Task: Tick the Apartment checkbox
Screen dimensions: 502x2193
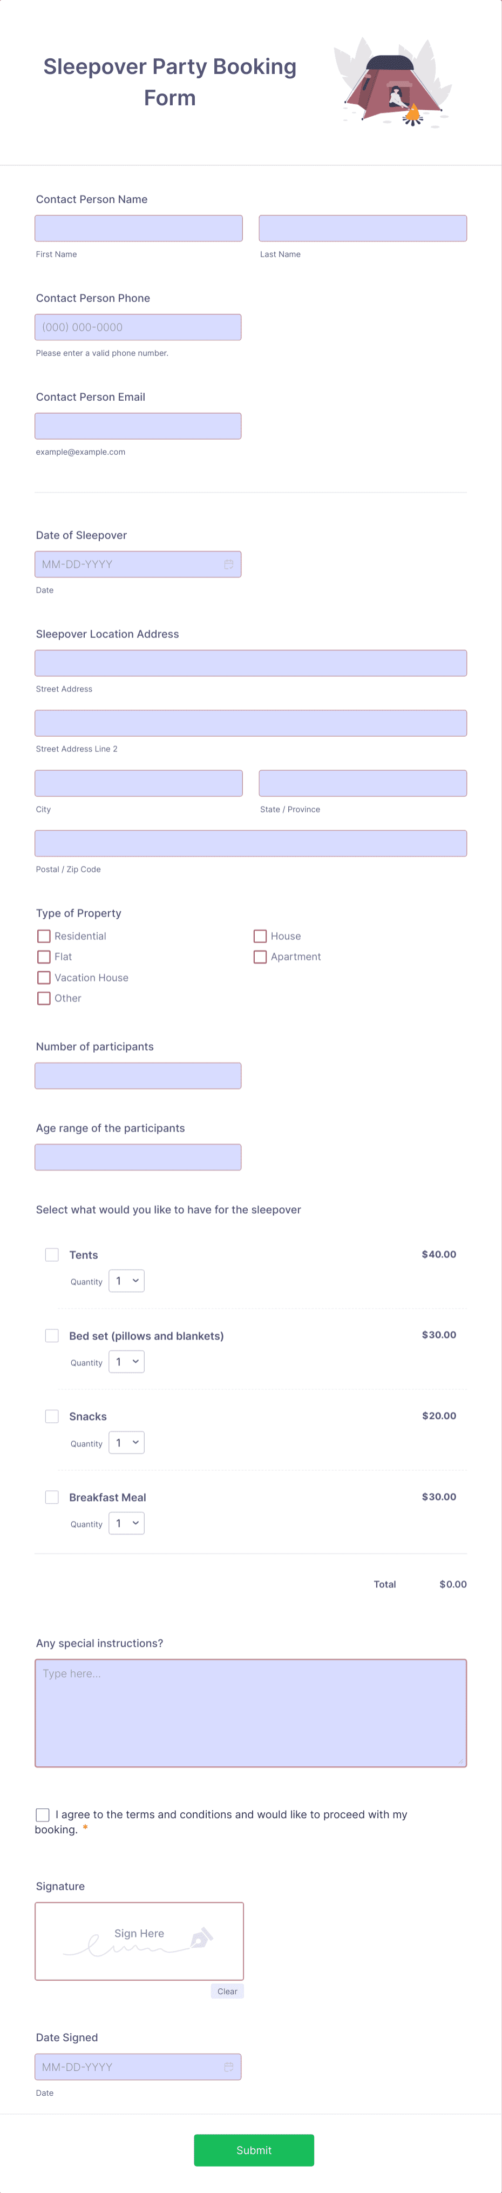Action: [x=260, y=957]
